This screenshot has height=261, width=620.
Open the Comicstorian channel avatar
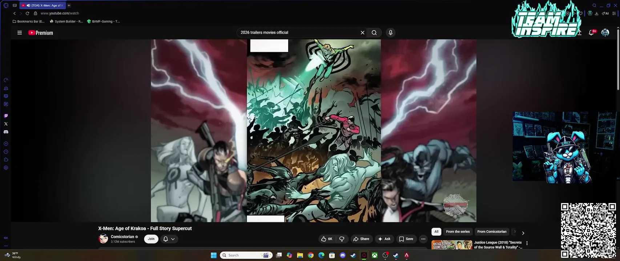(x=103, y=239)
